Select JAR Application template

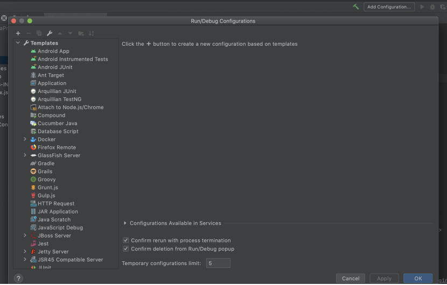(58, 212)
